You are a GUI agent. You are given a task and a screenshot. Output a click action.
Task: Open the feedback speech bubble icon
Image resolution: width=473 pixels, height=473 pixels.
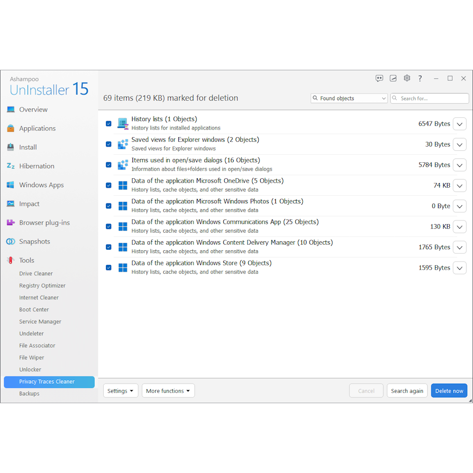(x=379, y=79)
